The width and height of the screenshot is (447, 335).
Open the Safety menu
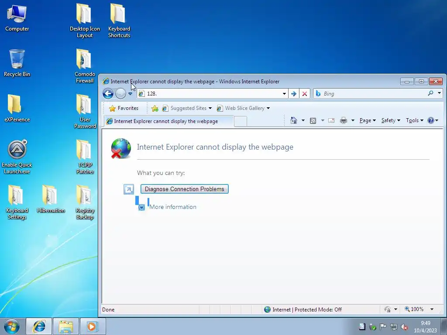(x=391, y=120)
